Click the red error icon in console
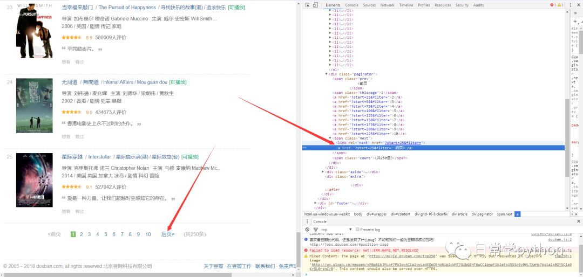The width and height of the screenshot is (583, 277). coord(306,250)
